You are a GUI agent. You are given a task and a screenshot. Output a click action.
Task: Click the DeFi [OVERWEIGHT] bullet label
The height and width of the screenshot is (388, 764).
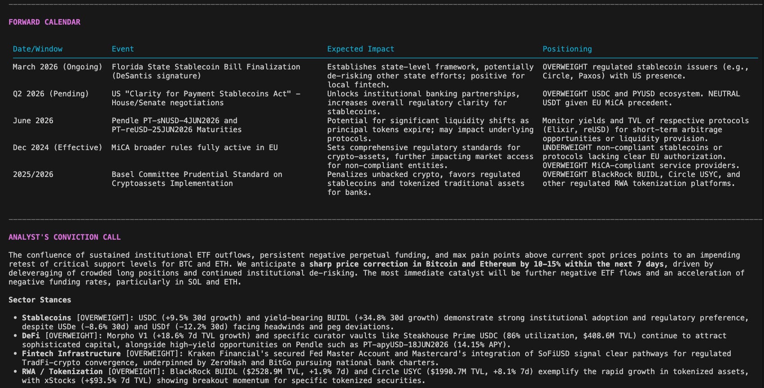[62, 336]
